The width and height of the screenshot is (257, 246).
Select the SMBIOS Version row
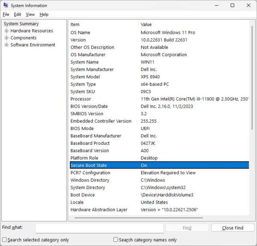(159, 114)
